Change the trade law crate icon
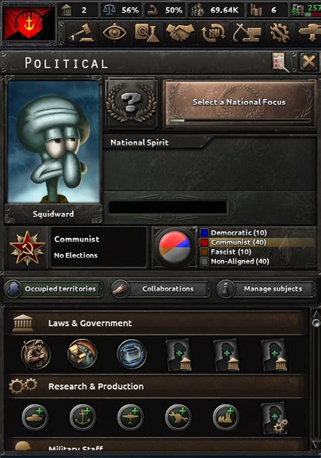Viewport: 321px width, 458px height. click(x=83, y=354)
